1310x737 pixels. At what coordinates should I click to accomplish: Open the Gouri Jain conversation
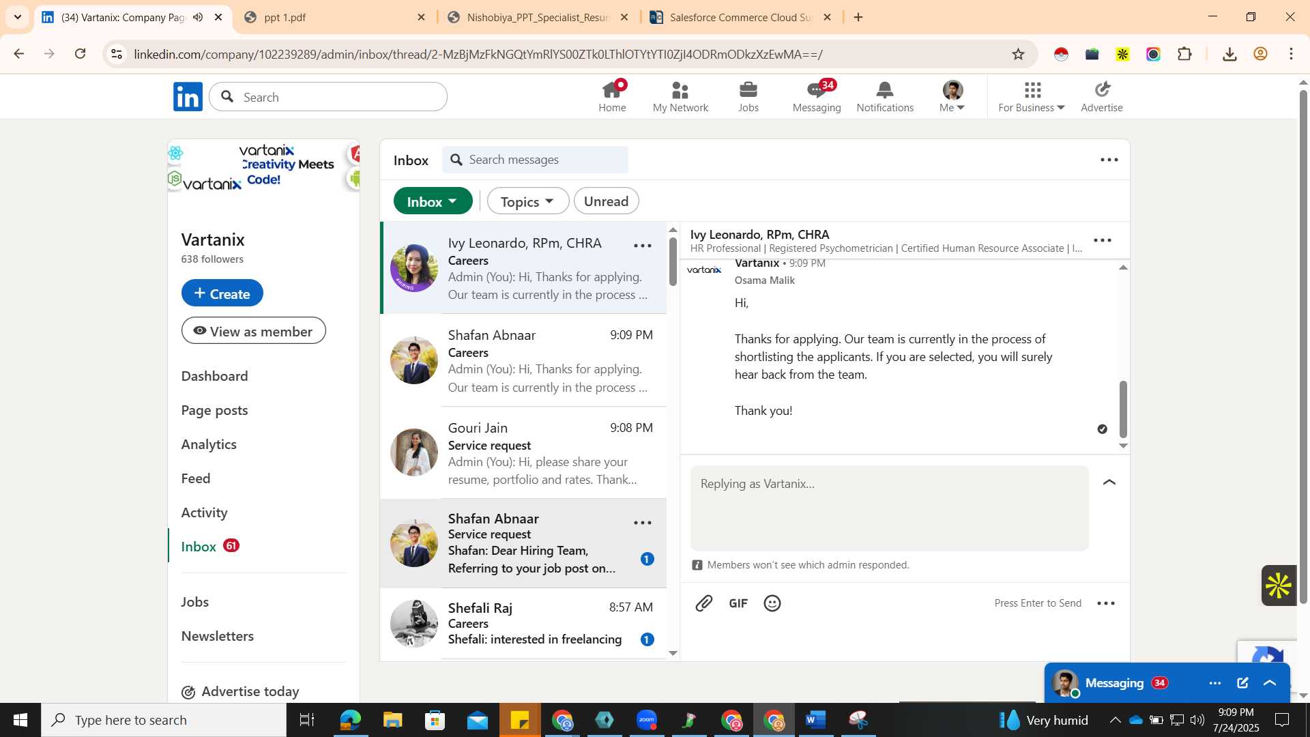point(523,453)
